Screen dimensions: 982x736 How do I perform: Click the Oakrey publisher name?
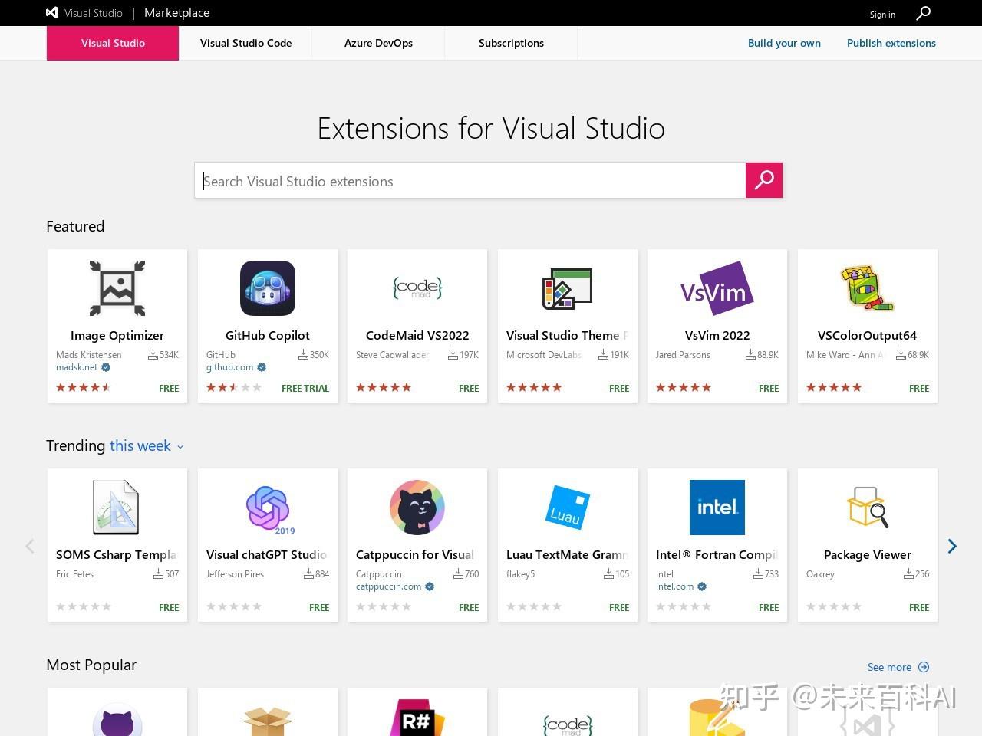coord(820,574)
